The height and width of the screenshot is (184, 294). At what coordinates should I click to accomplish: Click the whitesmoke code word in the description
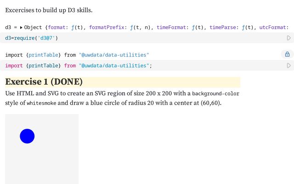(41, 103)
